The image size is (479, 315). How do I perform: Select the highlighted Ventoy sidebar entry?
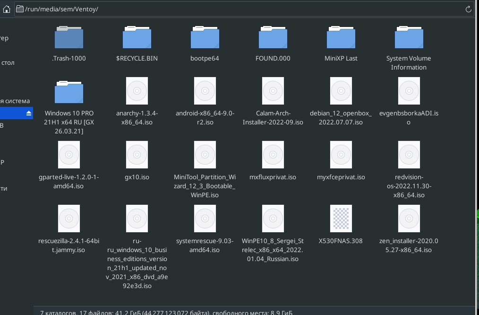click(x=17, y=113)
